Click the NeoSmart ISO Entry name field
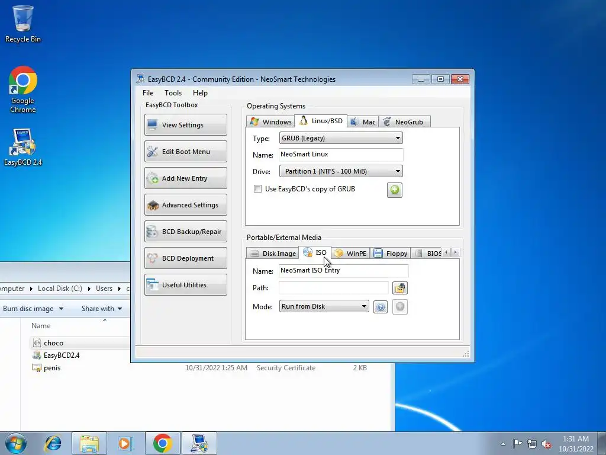This screenshot has width=606, height=455. (x=344, y=270)
